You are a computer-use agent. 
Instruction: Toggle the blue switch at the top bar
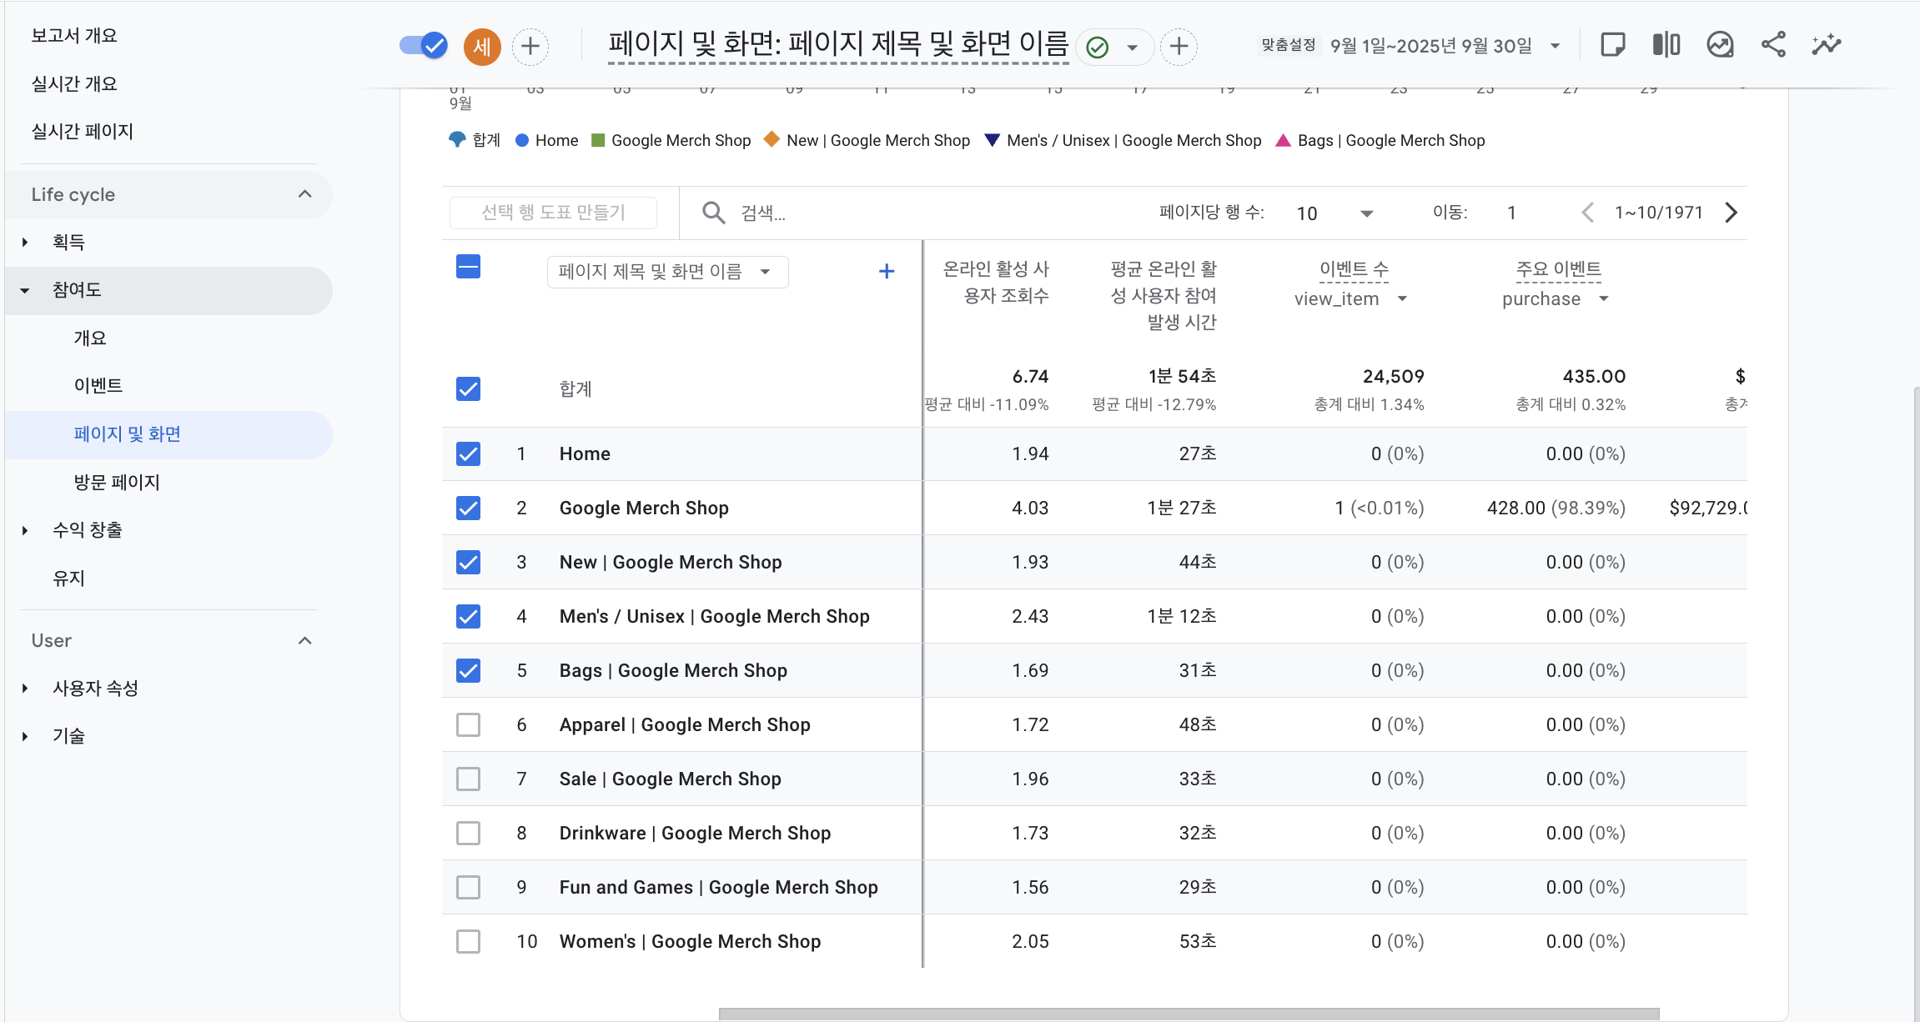pos(424,46)
